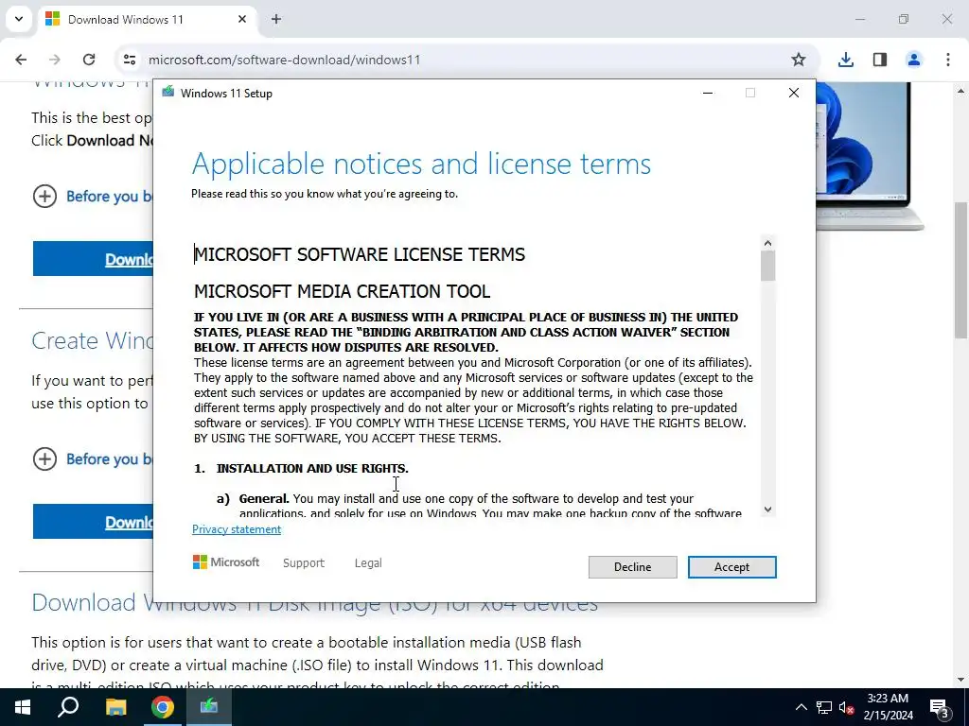Go back using Chrome's back arrow

[x=21, y=60]
